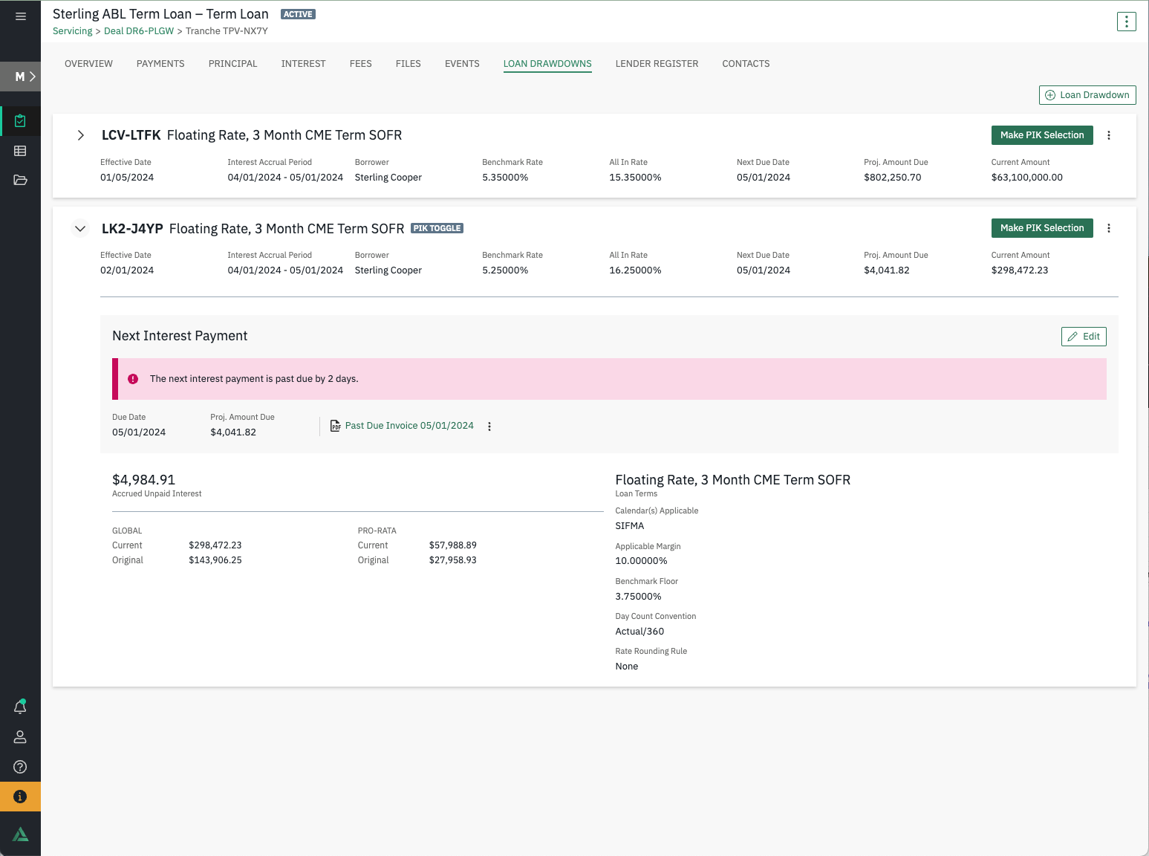The width and height of the screenshot is (1149, 856).
Task: Open the LENDER REGISTER tab
Action: 657,63
